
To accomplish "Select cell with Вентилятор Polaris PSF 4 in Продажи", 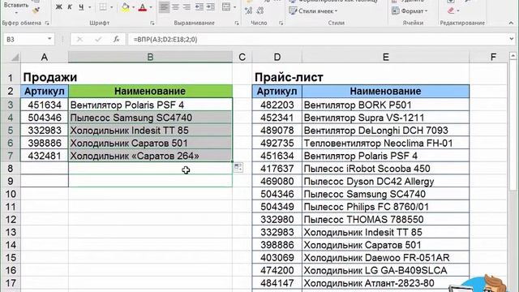I will coord(150,105).
